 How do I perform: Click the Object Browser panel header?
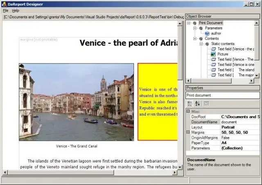pyautogui.click(x=223, y=16)
